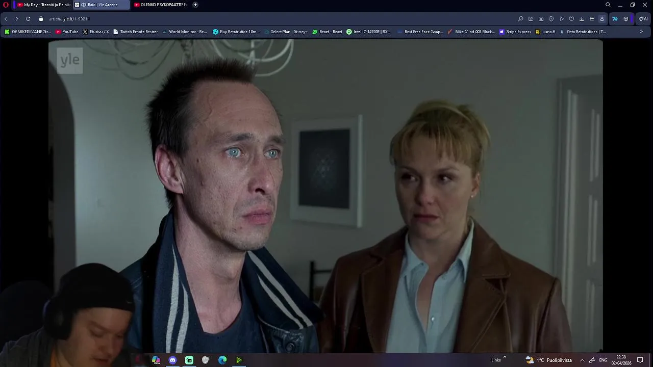This screenshot has width=653, height=367.
Task: Mute audio icon on Yle Areena tab
Action: point(84,5)
